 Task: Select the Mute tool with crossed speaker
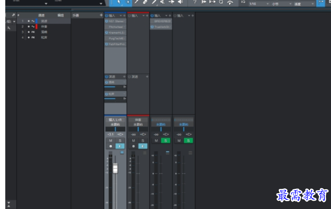pyautogui.click(x=162, y=2)
